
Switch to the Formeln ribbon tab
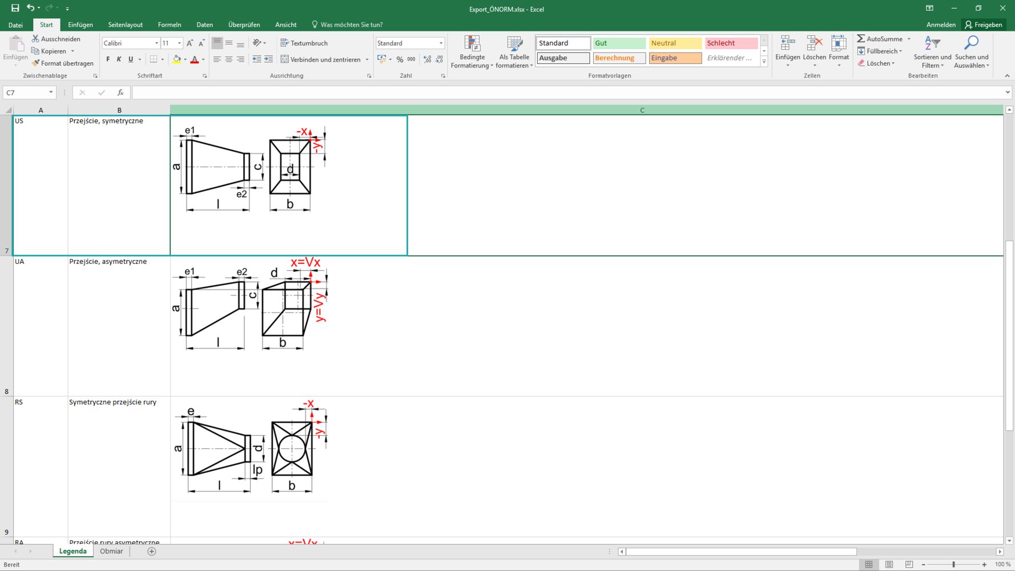170,25
